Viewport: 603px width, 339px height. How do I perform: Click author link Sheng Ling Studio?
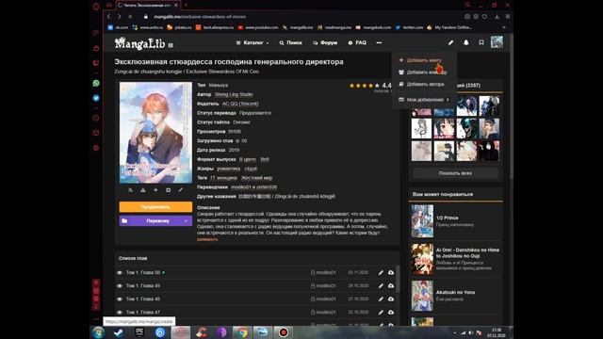coord(234,94)
